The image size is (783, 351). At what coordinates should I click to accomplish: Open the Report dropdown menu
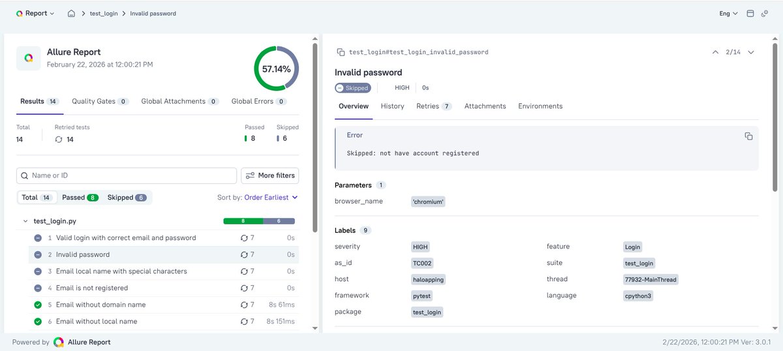(35, 13)
